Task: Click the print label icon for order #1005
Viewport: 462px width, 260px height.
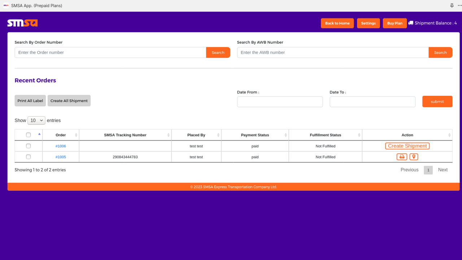Action: click(x=402, y=157)
